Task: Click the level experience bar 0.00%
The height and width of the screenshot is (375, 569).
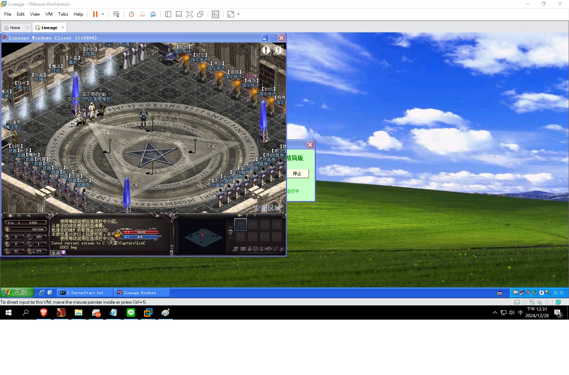Action: pos(26,223)
